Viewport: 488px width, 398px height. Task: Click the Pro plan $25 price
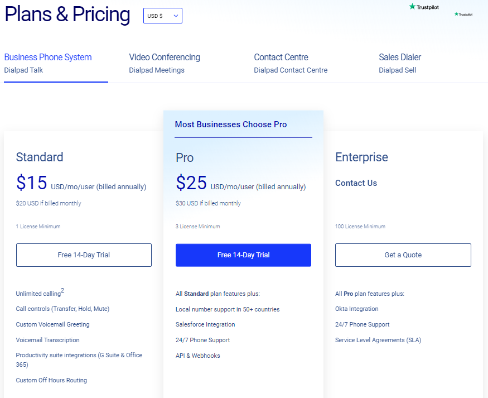191,183
